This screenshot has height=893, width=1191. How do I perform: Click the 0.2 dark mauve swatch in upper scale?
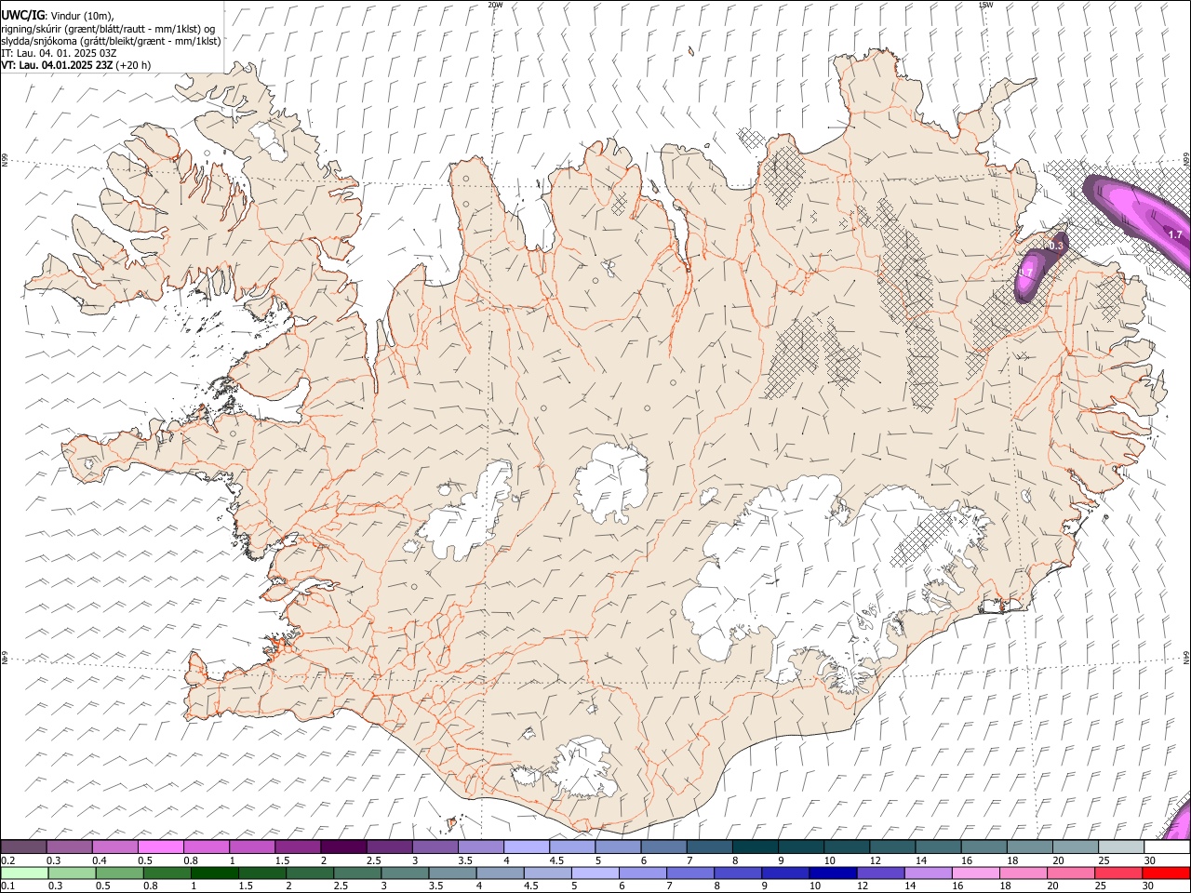click(x=23, y=846)
